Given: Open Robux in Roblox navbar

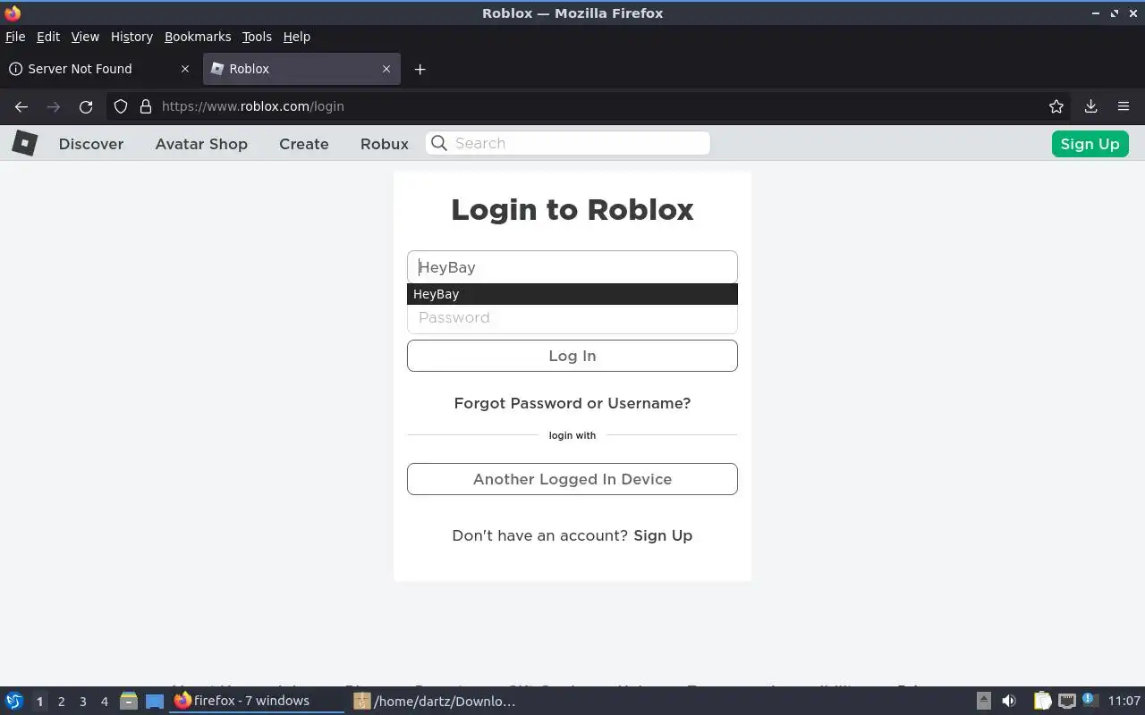Looking at the screenshot, I should 385,144.
